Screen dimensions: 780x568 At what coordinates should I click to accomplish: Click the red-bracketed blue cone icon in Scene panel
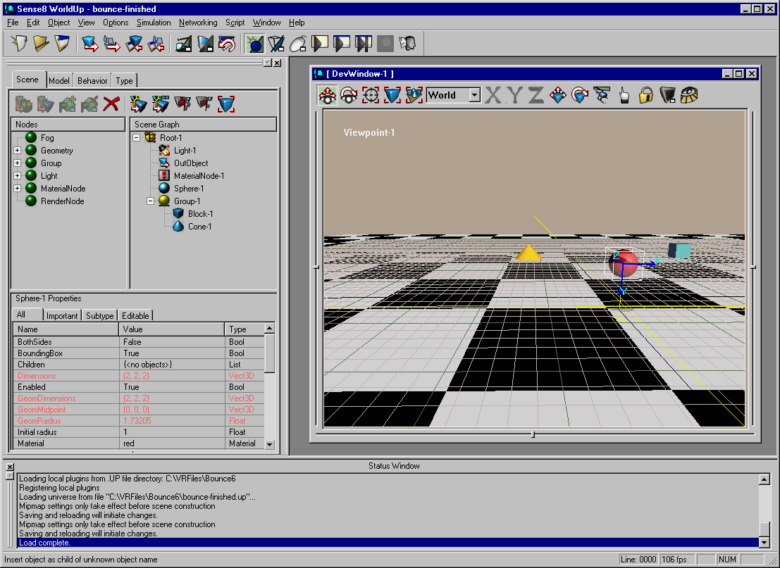pyautogui.click(x=226, y=104)
